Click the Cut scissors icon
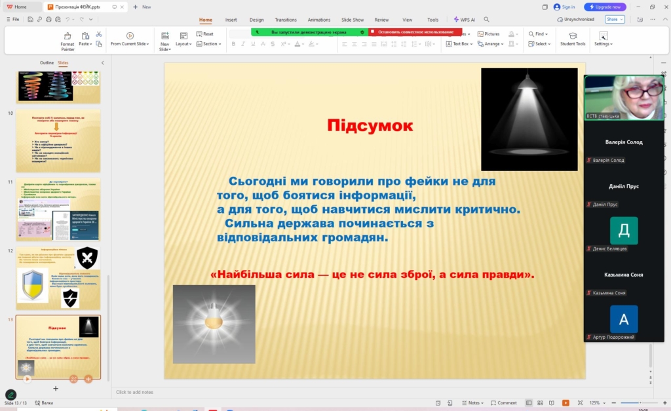671x411 pixels. click(99, 34)
